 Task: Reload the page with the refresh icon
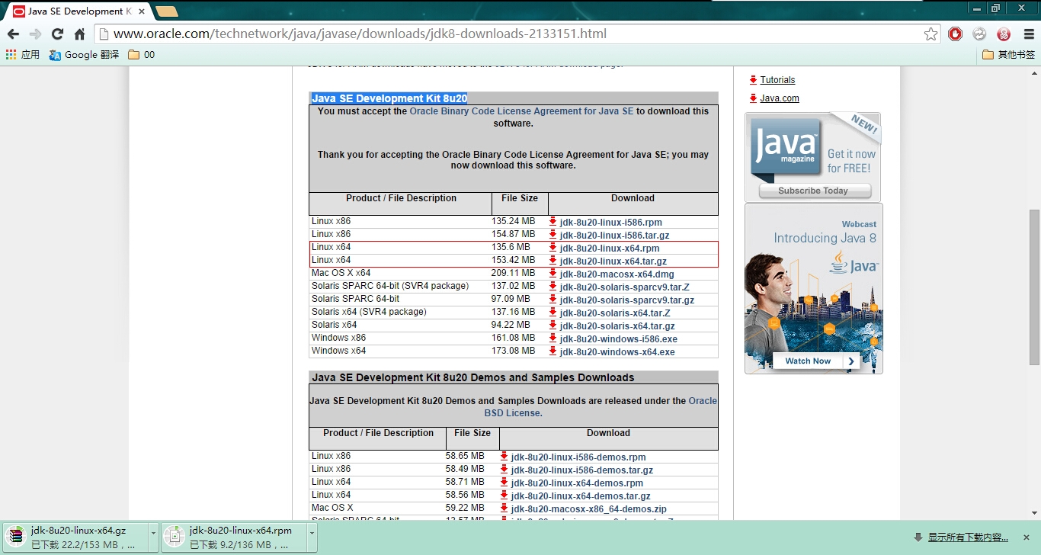point(58,34)
